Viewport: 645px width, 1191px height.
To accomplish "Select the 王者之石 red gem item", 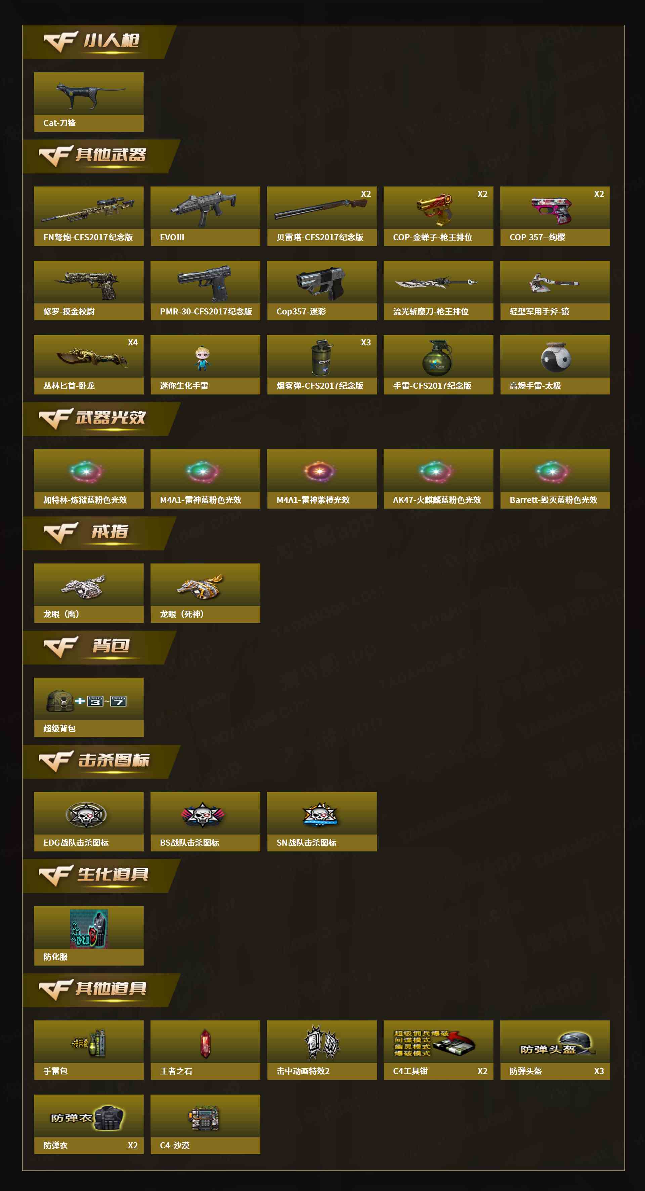I will [x=205, y=1050].
